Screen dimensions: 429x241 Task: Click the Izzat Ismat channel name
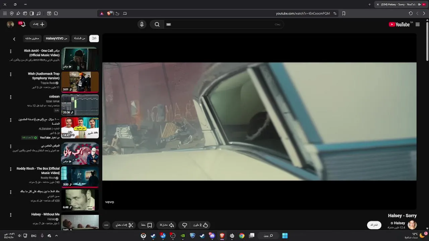(53, 101)
